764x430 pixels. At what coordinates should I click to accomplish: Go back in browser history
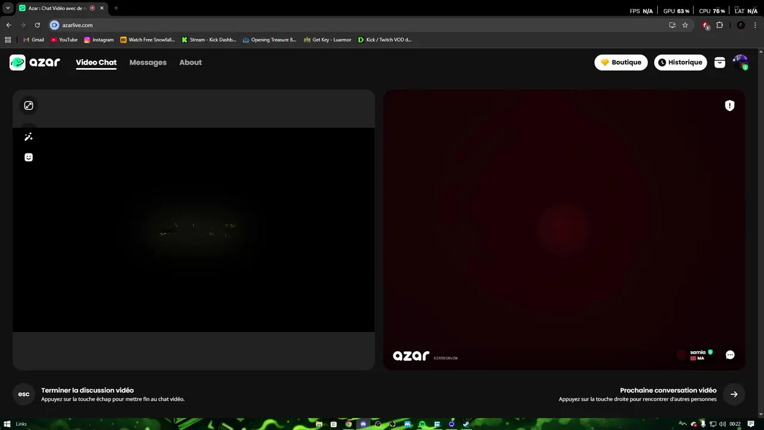click(x=8, y=25)
